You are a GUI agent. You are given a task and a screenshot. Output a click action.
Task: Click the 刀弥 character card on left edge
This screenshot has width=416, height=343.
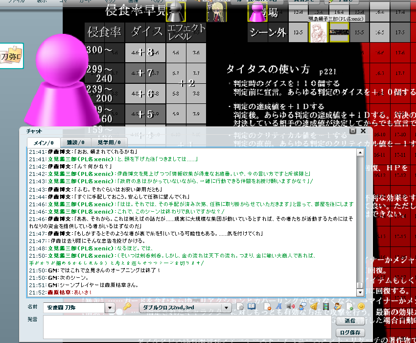click(11, 55)
